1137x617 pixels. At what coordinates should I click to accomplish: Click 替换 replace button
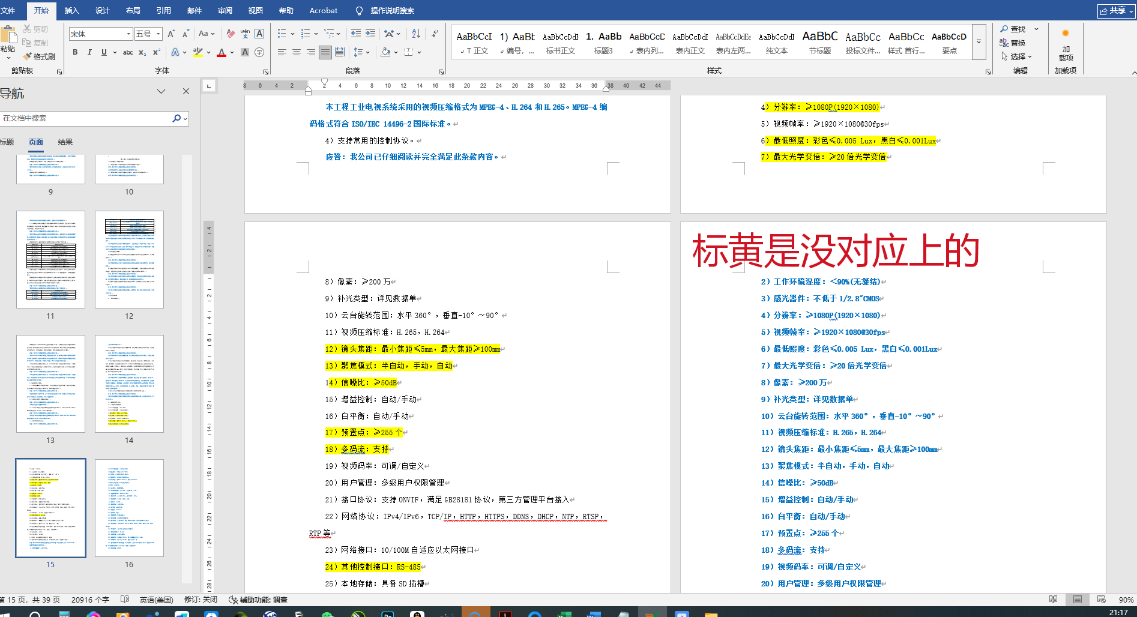[x=1013, y=43]
